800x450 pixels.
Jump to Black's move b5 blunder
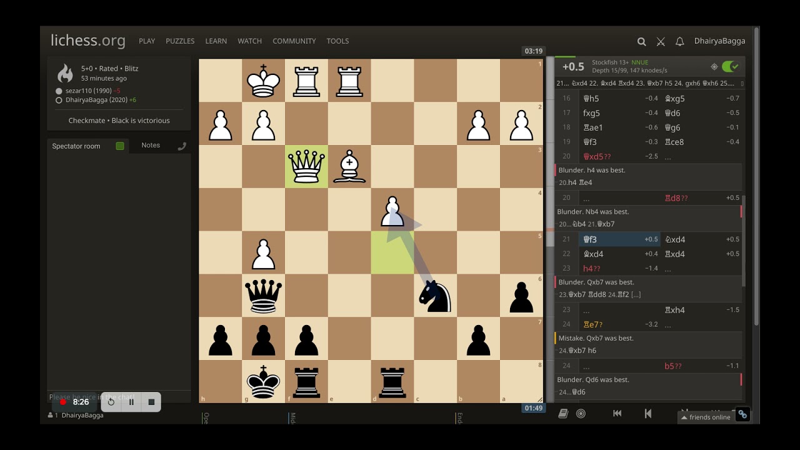(x=701, y=366)
